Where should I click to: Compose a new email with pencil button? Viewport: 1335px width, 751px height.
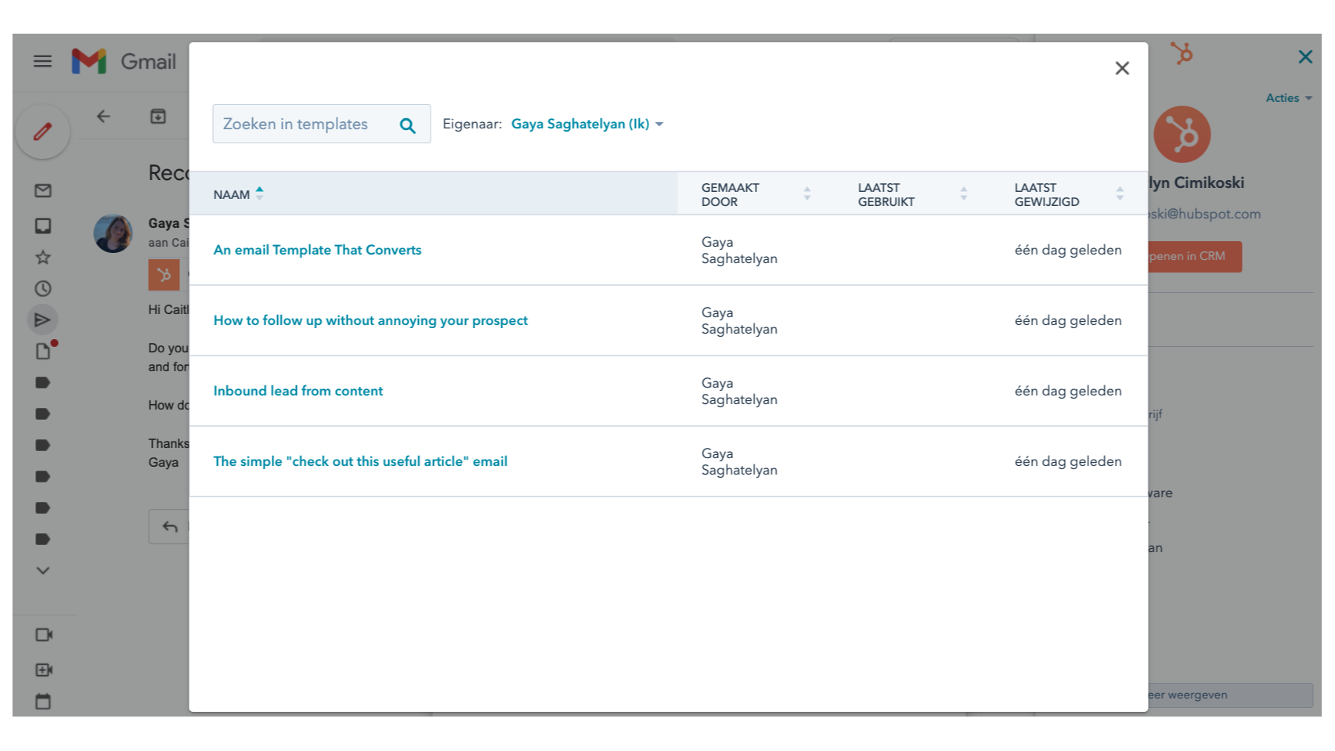(x=43, y=132)
